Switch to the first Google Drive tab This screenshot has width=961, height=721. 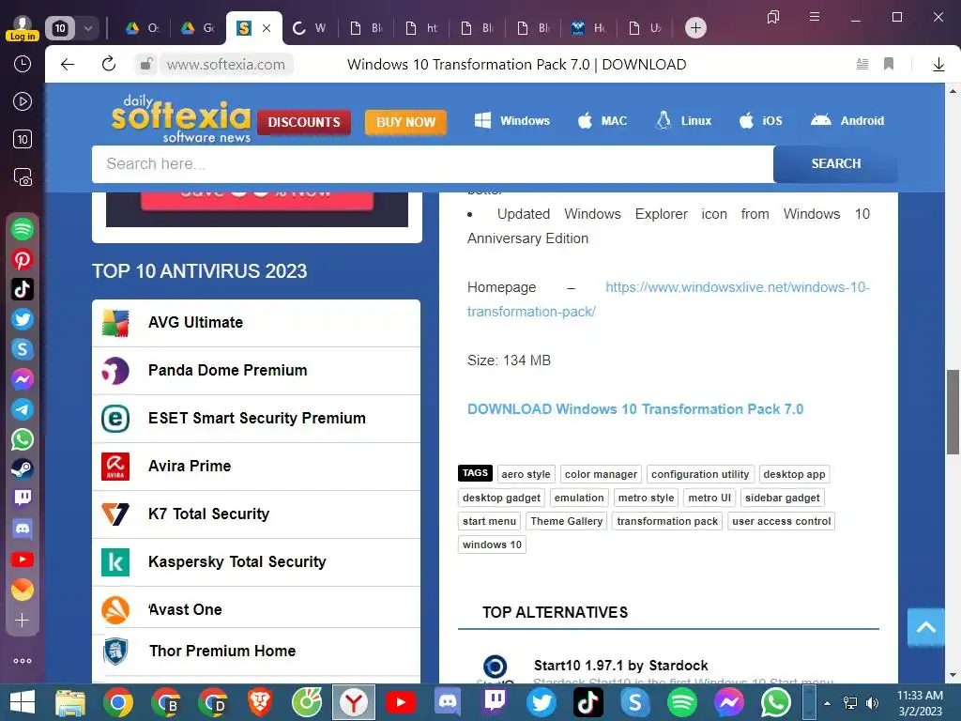[143, 28]
